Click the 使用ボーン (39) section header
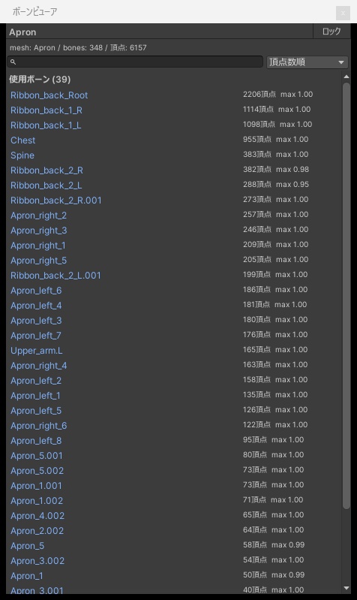The image size is (357, 600). pos(40,79)
